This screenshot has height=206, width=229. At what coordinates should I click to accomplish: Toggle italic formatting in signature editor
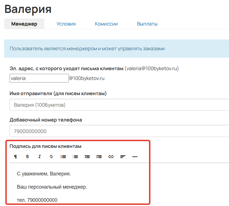[x=40, y=157]
